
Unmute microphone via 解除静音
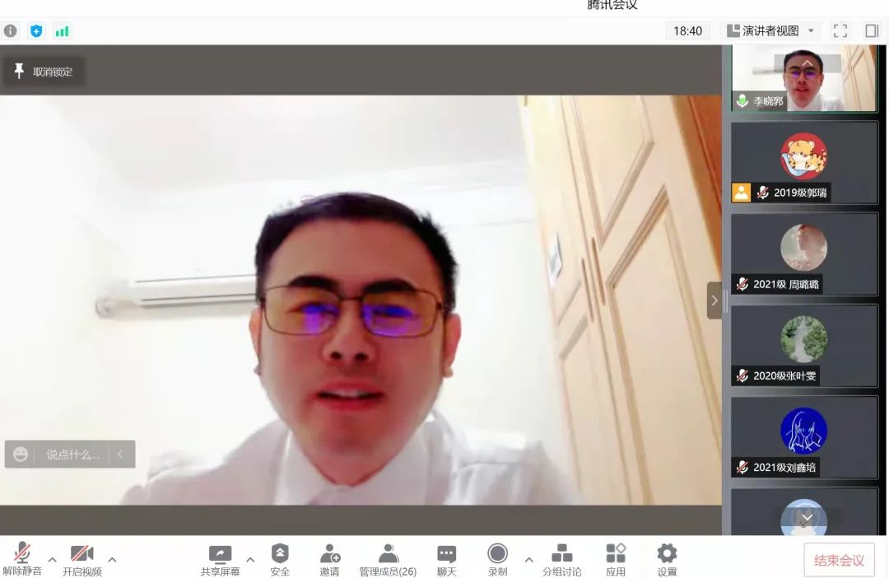click(22, 560)
